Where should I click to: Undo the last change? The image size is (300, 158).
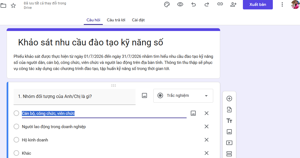coord(194,4)
